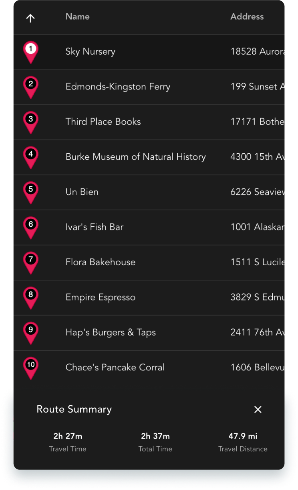
Task: Click map pin number 3
Action: [x=31, y=121]
